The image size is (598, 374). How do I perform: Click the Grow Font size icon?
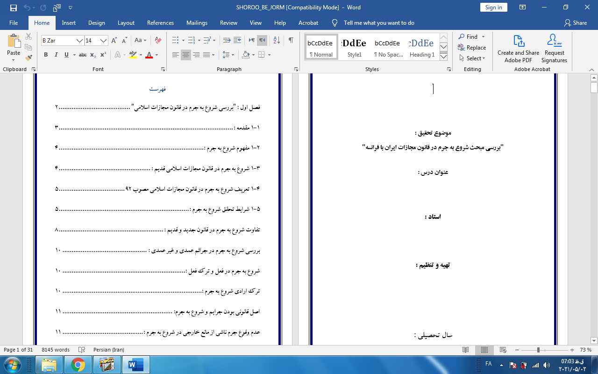[114, 41]
